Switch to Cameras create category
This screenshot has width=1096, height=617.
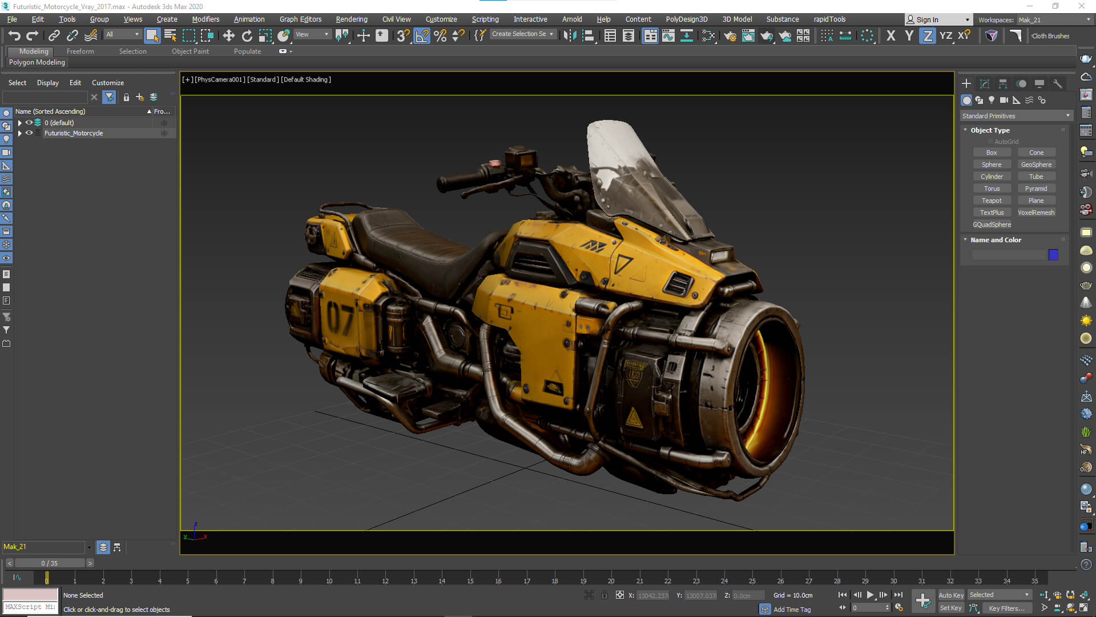point(1004,100)
